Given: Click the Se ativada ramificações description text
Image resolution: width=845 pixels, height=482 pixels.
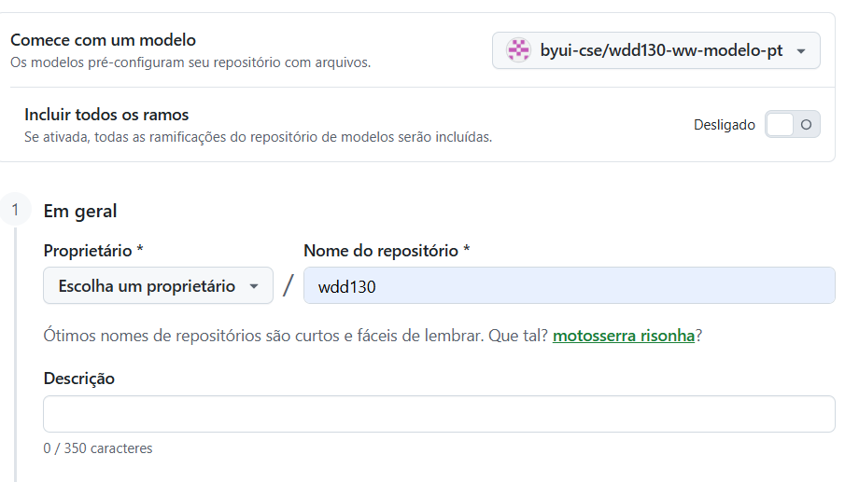Looking at the screenshot, I should point(258,137).
